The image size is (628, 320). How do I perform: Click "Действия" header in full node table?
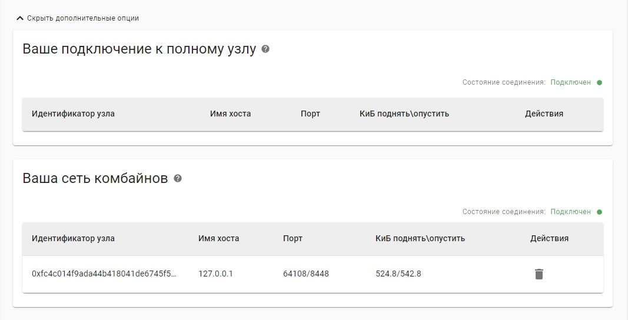pyautogui.click(x=544, y=114)
